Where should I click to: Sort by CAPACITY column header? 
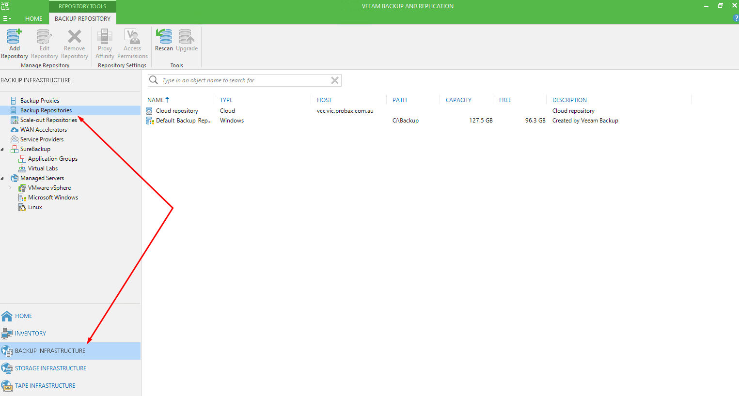(x=458, y=100)
